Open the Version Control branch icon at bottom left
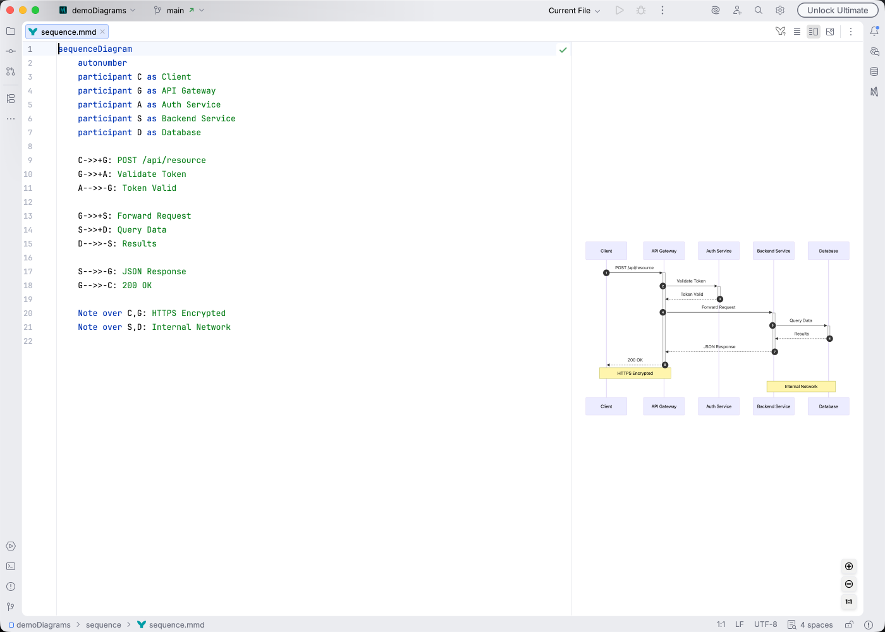This screenshot has width=885, height=632. 10,607
